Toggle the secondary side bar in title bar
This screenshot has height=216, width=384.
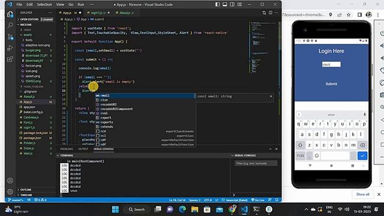click(232, 4)
